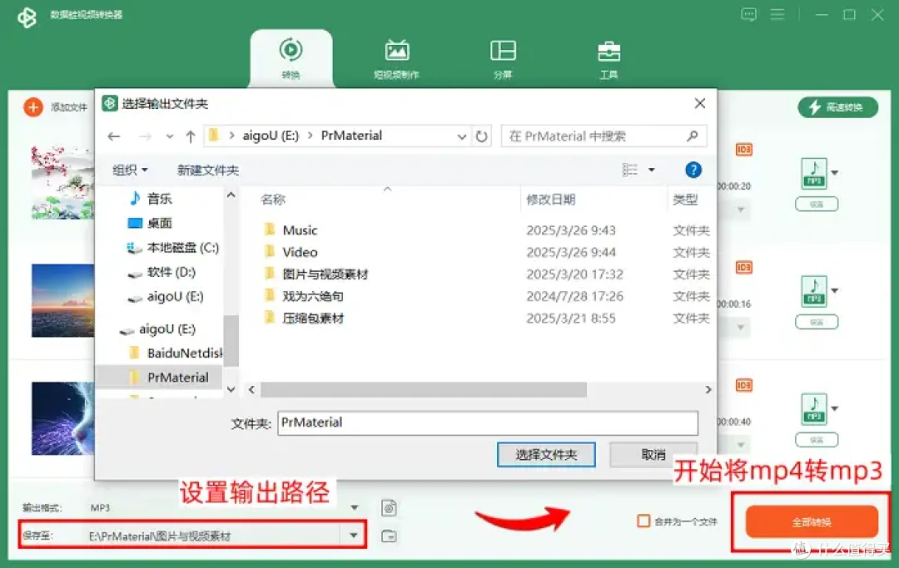Click the 全部转换 convert all button
Image resolution: width=899 pixels, height=568 pixels.
click(812, 521)
